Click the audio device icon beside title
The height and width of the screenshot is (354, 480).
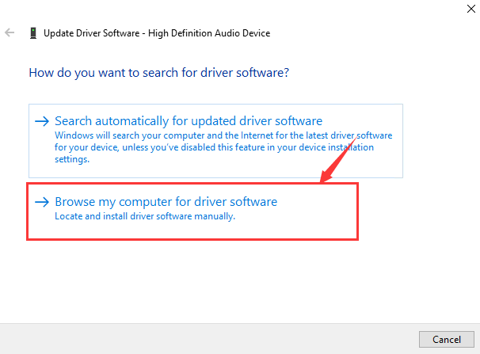(33, 33)
